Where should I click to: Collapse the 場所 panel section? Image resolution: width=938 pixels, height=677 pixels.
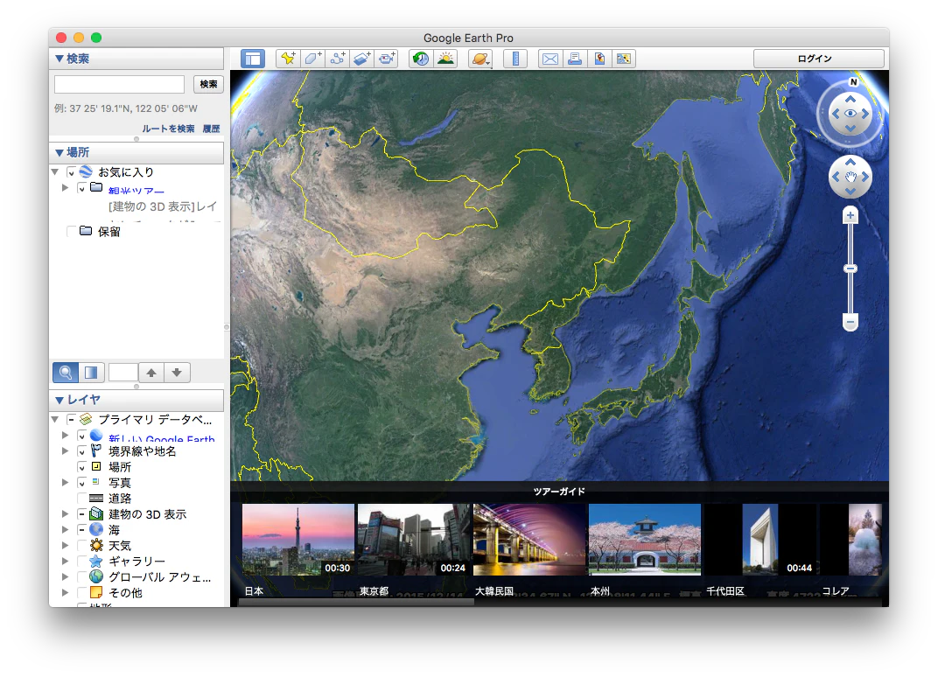point(59,152)
